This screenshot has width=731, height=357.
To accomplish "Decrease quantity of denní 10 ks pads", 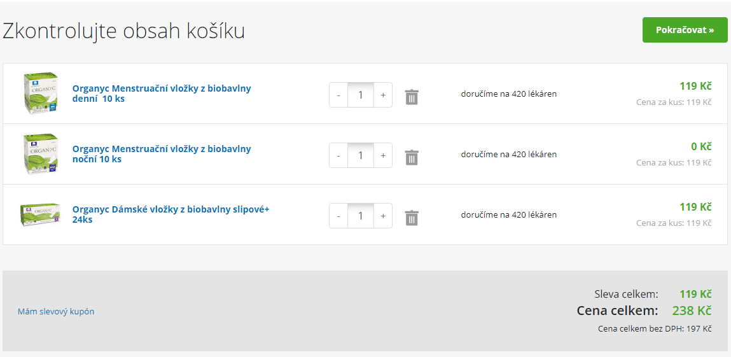I will tap(338, 95).
